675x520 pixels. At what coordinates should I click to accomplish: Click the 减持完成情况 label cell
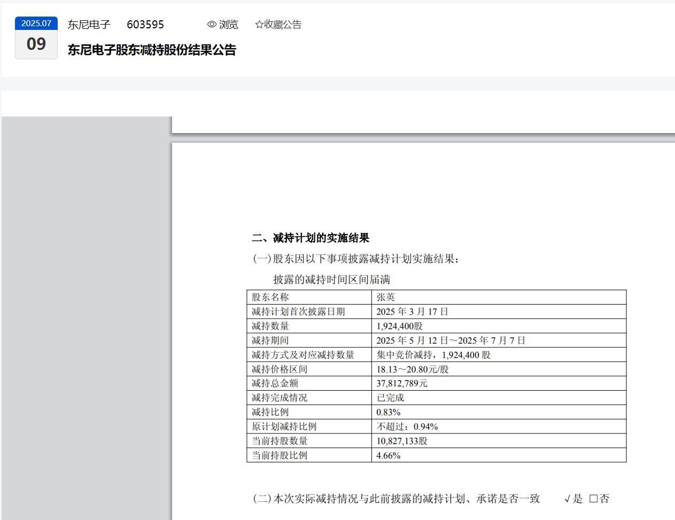point(309,398)
